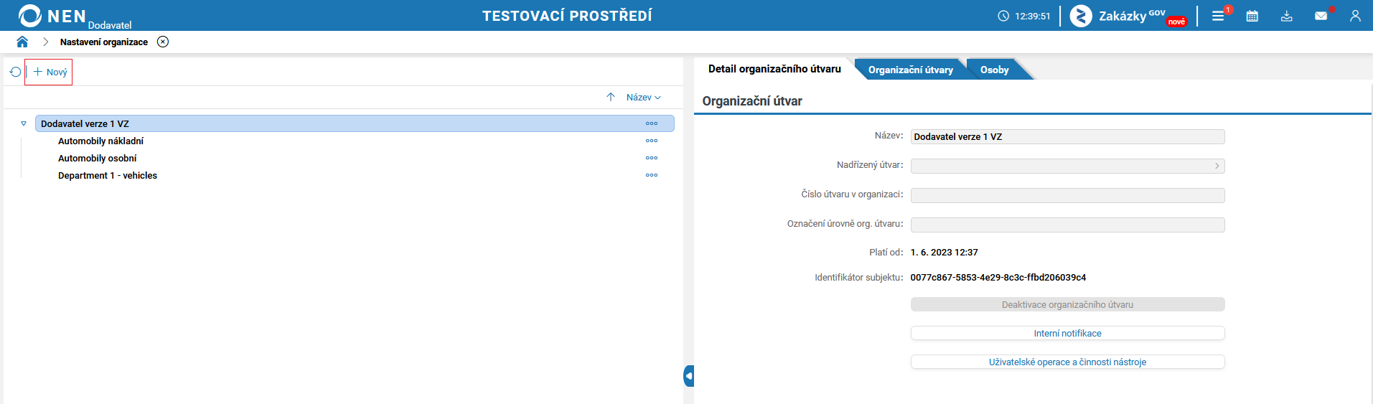Toggle ascending sort arrow
The image size is (1373, 404).
(x=611, y=97)
